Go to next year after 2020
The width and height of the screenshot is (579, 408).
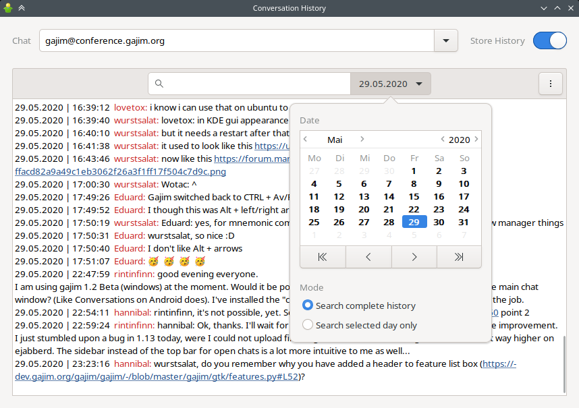coord(476,139)
